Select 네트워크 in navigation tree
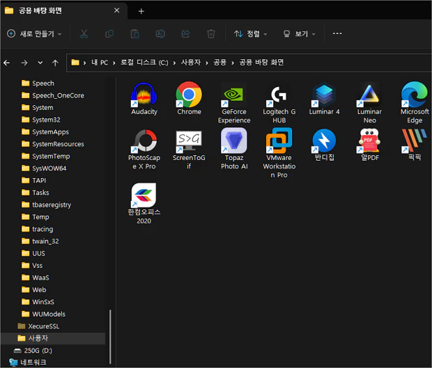Image resolution: width=432 pixels, height=368 pixels. (28, 362)
